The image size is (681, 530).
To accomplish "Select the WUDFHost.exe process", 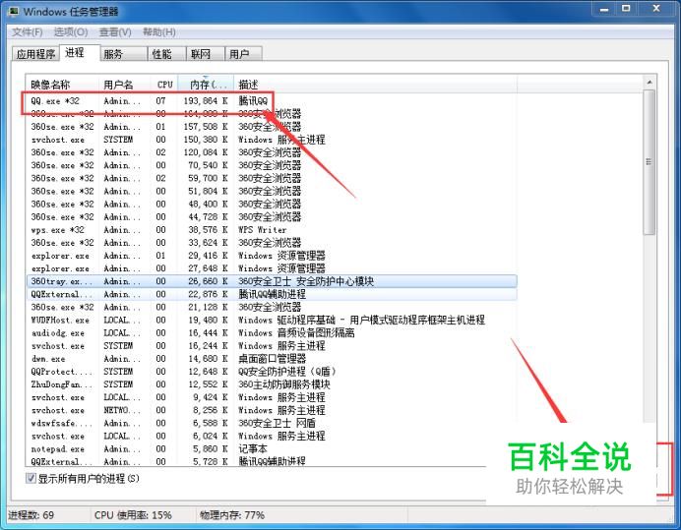I will click(x=272, y=320).
